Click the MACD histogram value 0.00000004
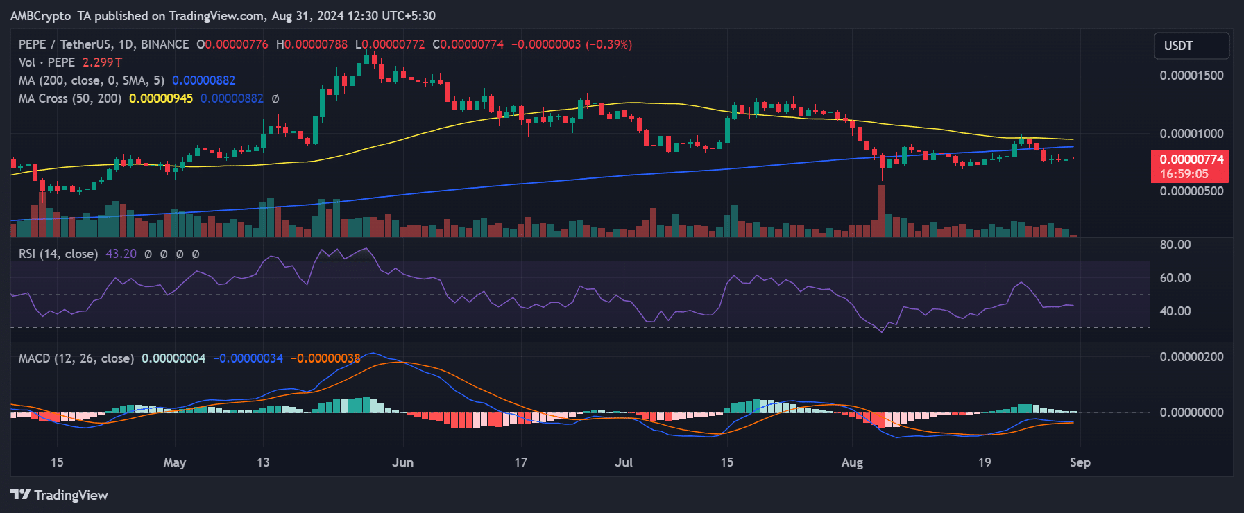 pyautogui.click(x=173, y=358)
